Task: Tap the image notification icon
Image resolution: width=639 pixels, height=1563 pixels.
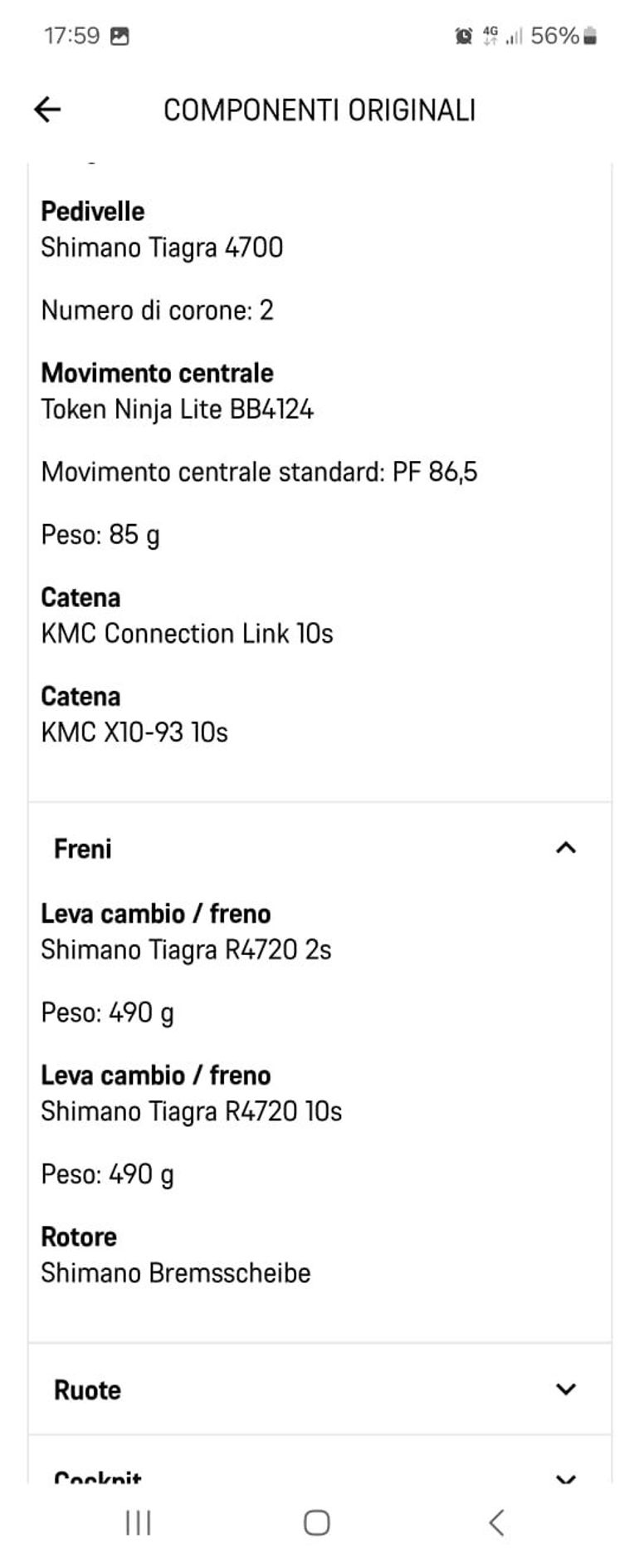Action: [120, 36]
